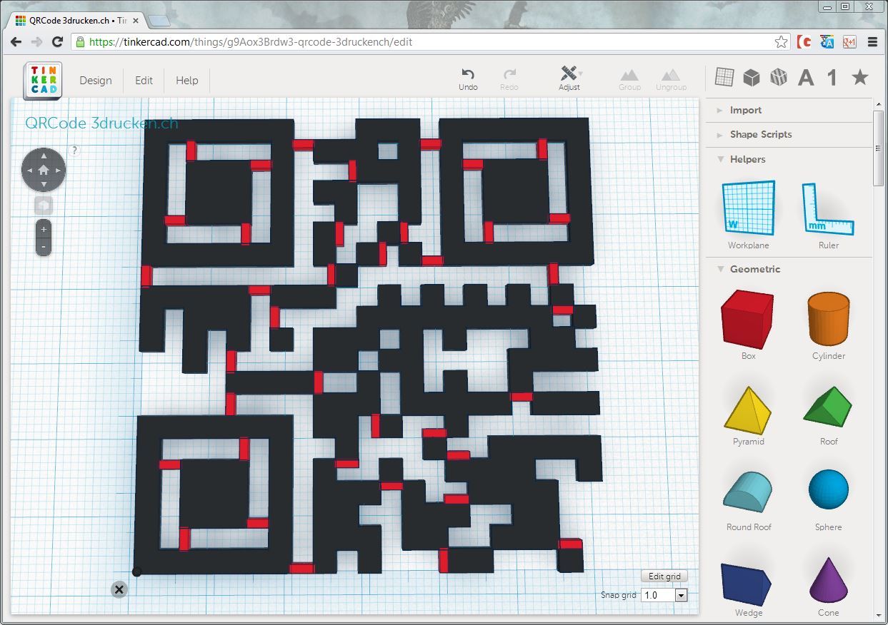This screenshot has width=888, height=625.
Task: Pick the red Box shape
Action: (x=748, y=318)
